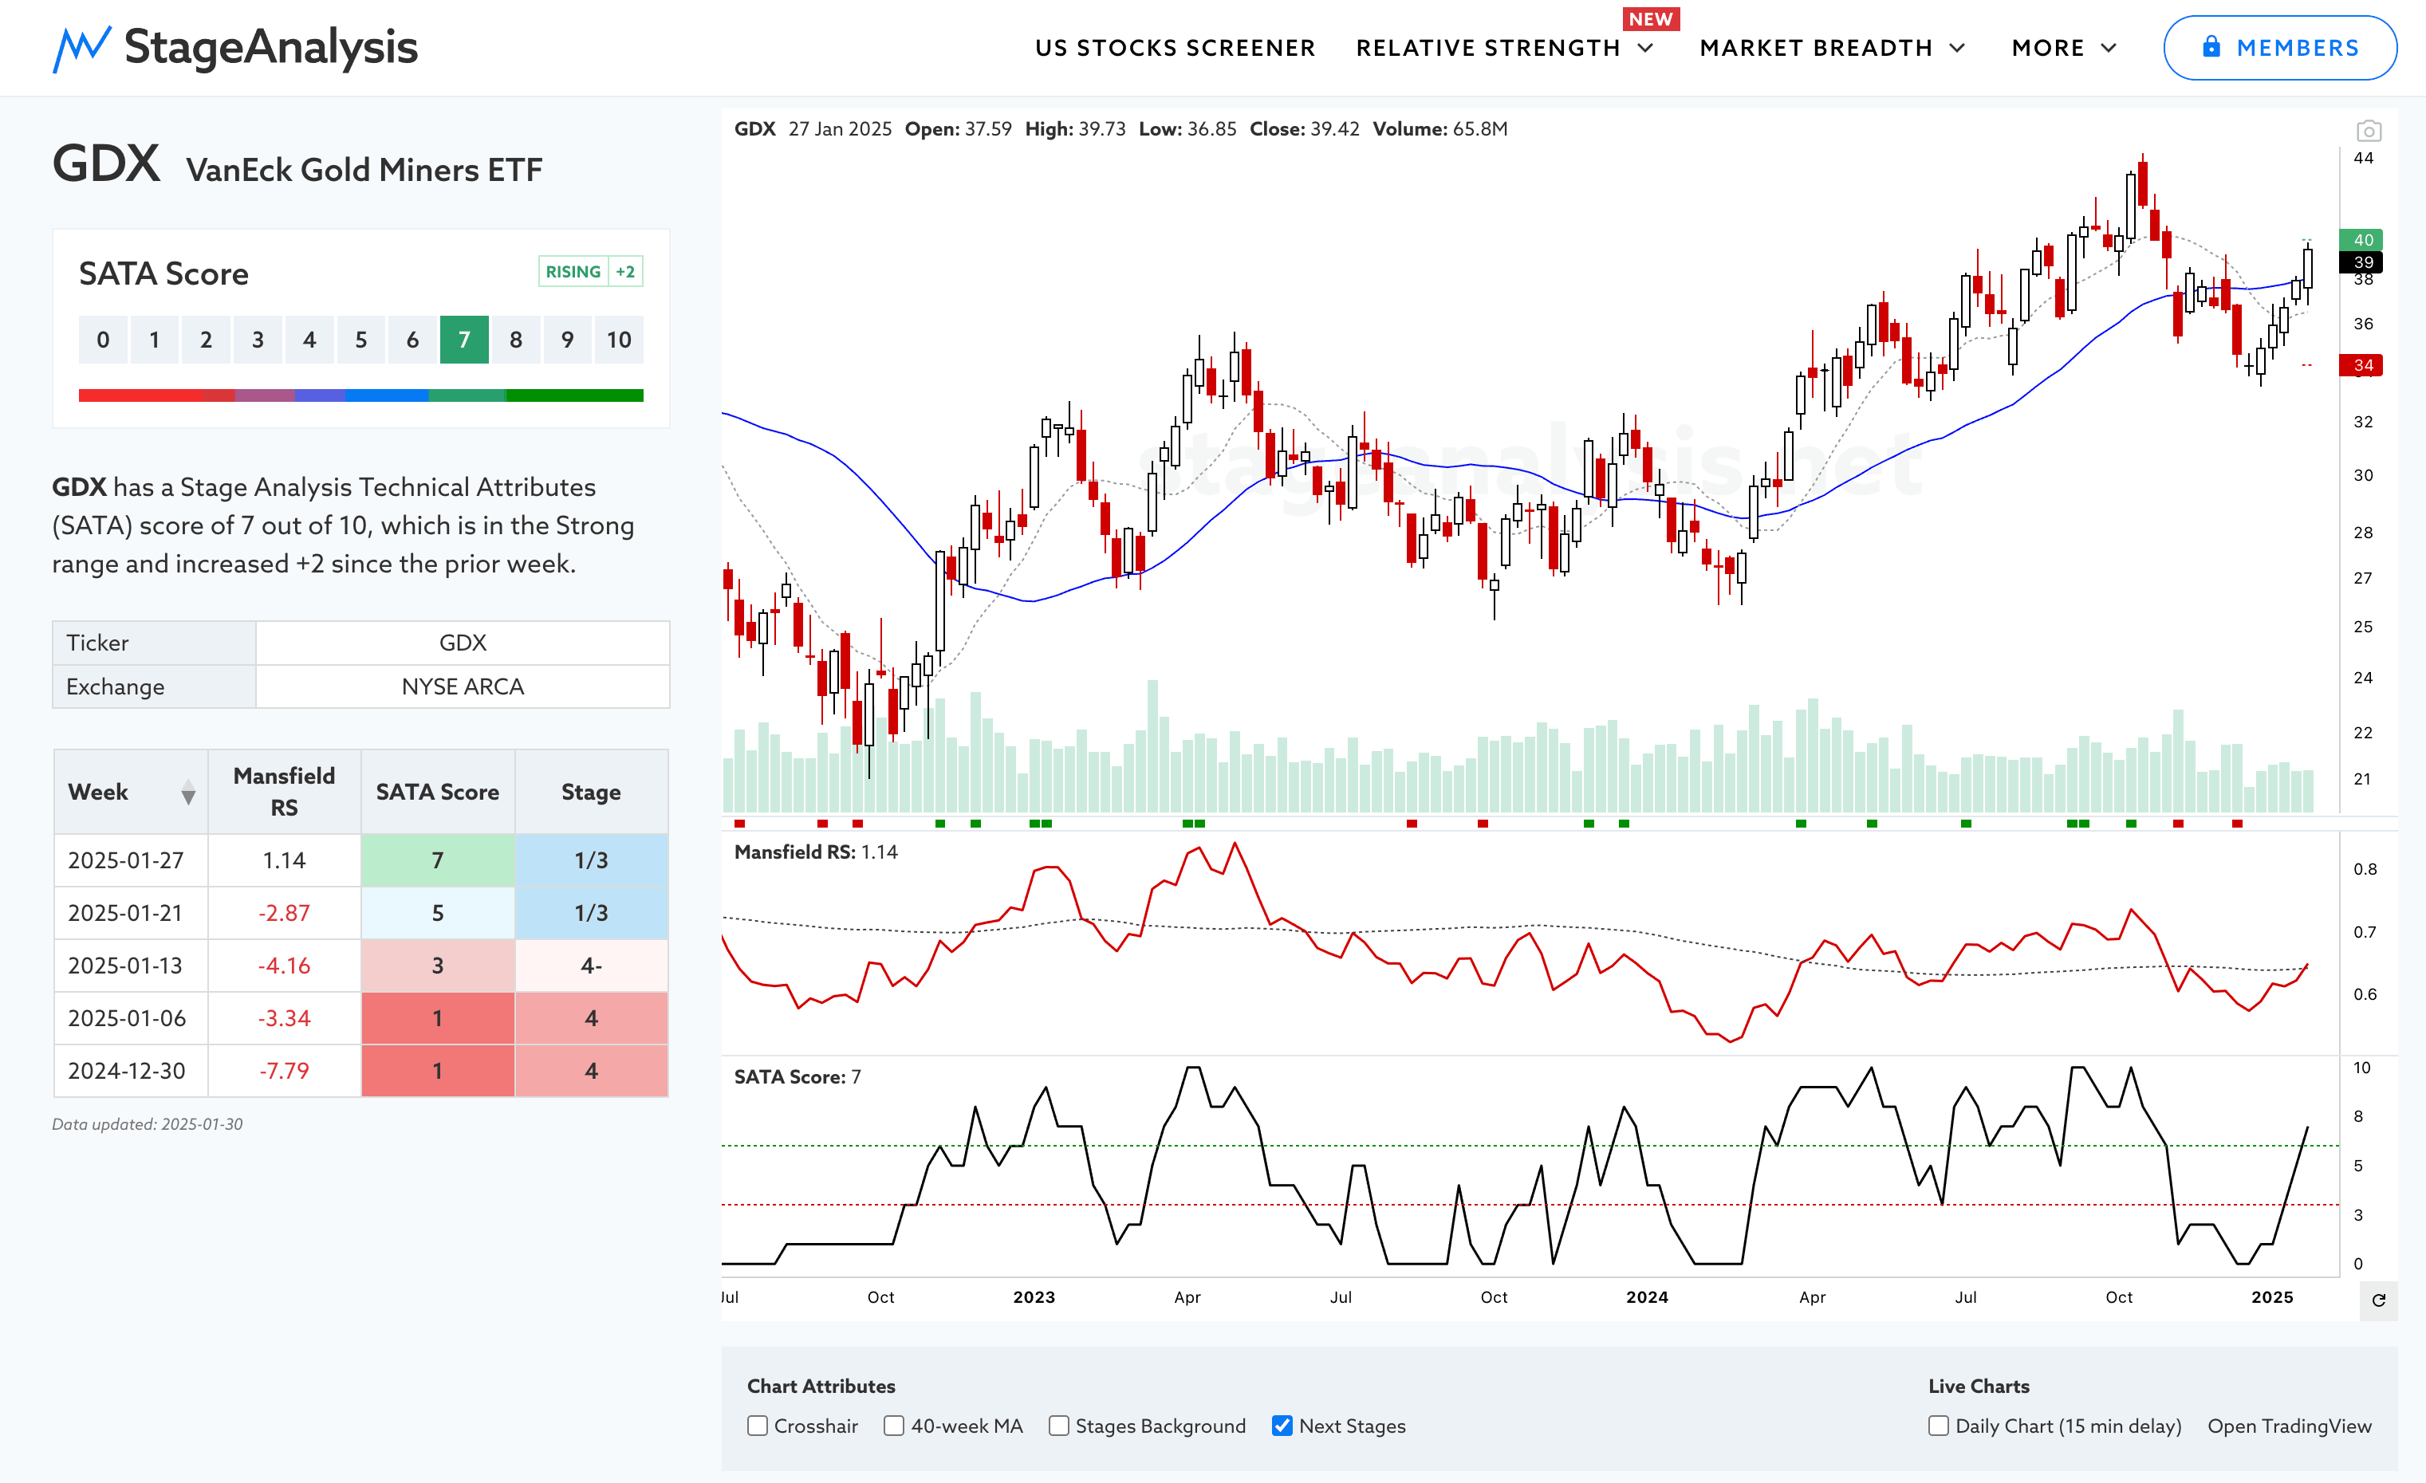
Task: Click the 2024 label on time axis
Action: coord(1647,1297)
